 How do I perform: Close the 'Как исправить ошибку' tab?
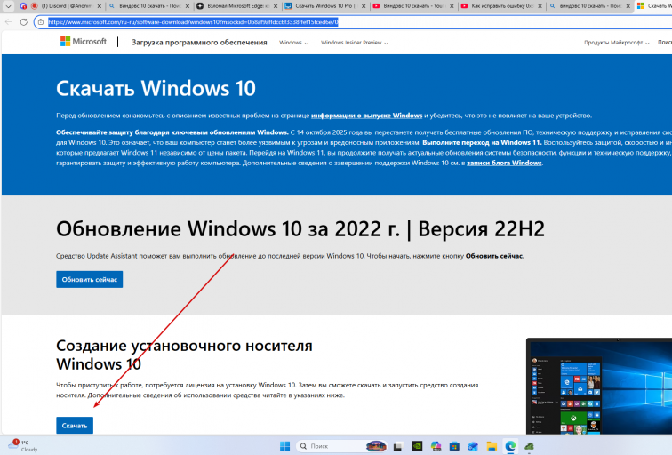(540, 6)
